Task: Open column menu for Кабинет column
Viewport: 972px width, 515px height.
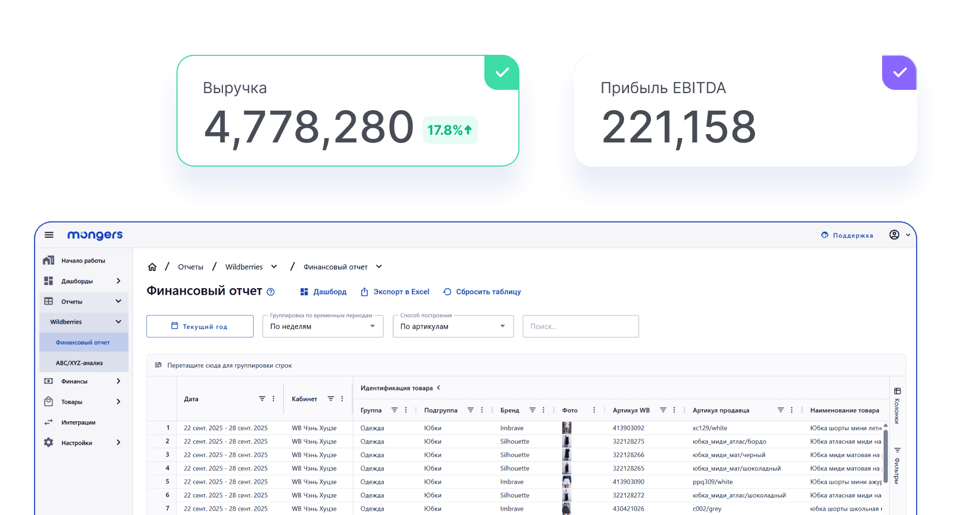Action: pos(342,399)
